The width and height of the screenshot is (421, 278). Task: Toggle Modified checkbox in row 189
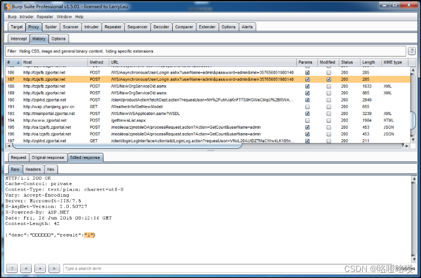point(329,93)
